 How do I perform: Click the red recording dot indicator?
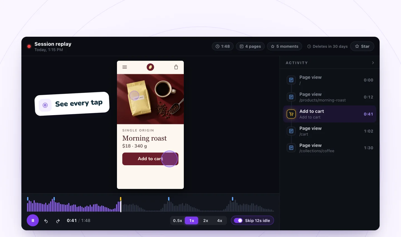(29, 46)
